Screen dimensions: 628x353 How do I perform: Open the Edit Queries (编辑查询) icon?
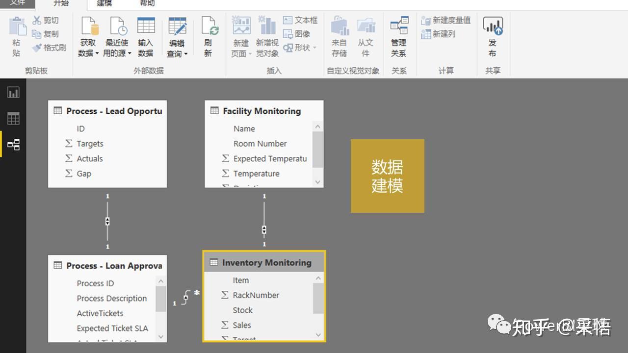(x=177, y=26)
